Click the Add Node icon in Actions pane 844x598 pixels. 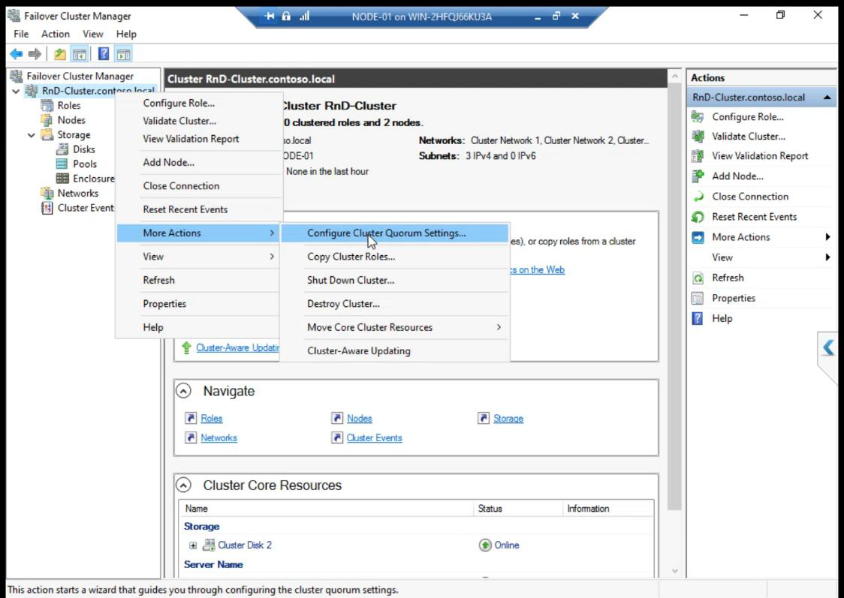(698, 176)
